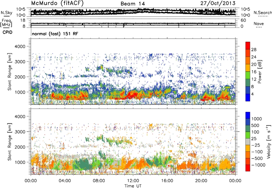Click the Time UT axis title
Screen dimensions: 272x188
[x=133, y=186]
